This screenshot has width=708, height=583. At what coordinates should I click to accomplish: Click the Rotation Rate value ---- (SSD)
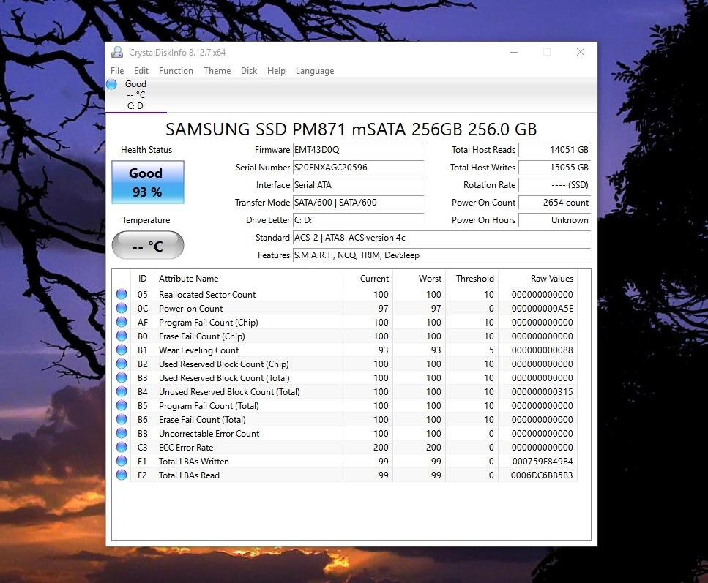(554, 185)
